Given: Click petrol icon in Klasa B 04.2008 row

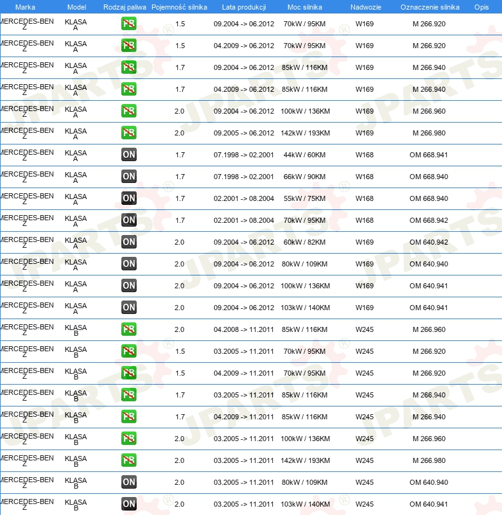Looking at the screenshot, I should click(x=128, y=329).
